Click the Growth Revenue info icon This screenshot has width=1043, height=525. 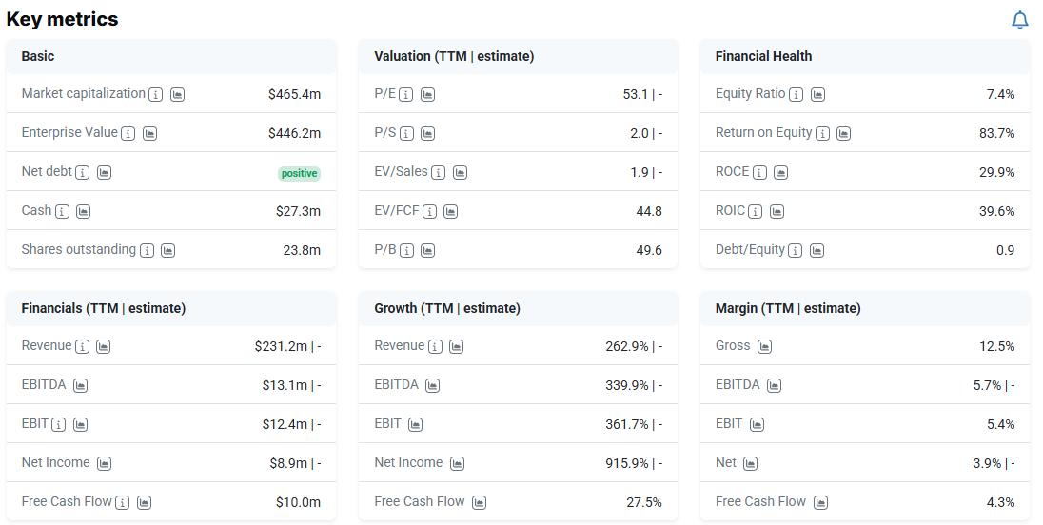(435, 347)
